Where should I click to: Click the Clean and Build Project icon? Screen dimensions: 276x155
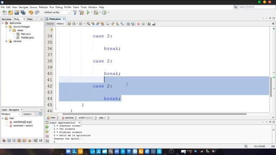point(82,12)
